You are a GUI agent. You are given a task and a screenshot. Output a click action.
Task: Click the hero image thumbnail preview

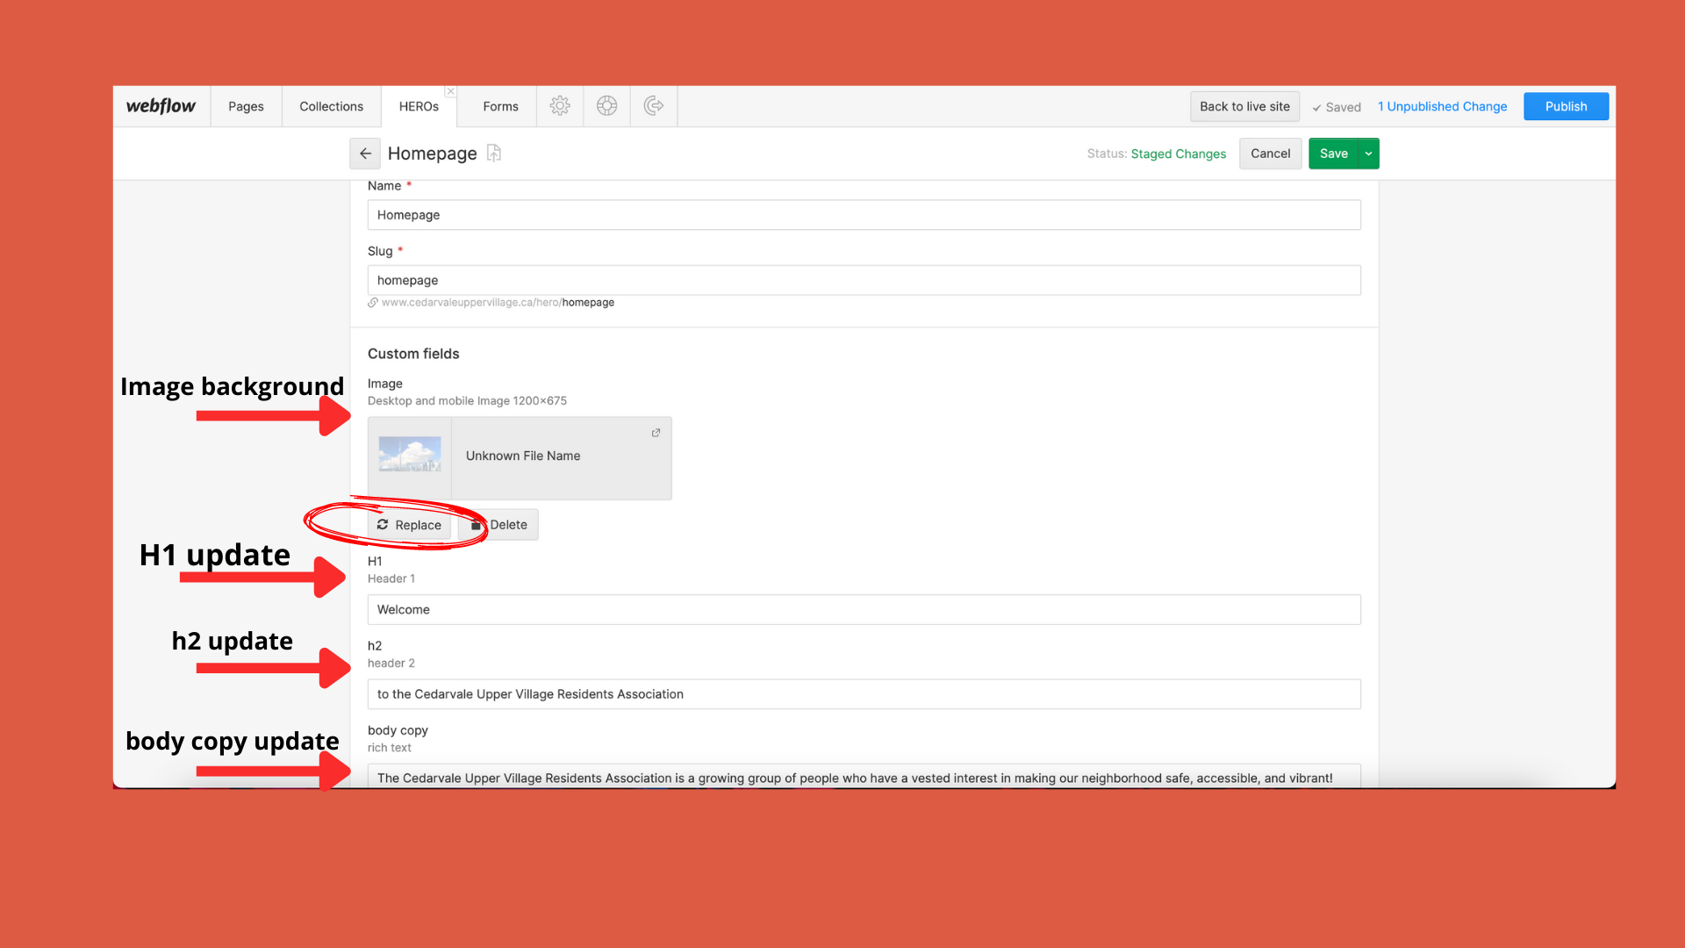tap(410, 455)
